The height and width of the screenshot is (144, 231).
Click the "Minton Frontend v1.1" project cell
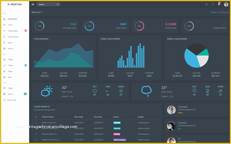[x=51, y=140]
